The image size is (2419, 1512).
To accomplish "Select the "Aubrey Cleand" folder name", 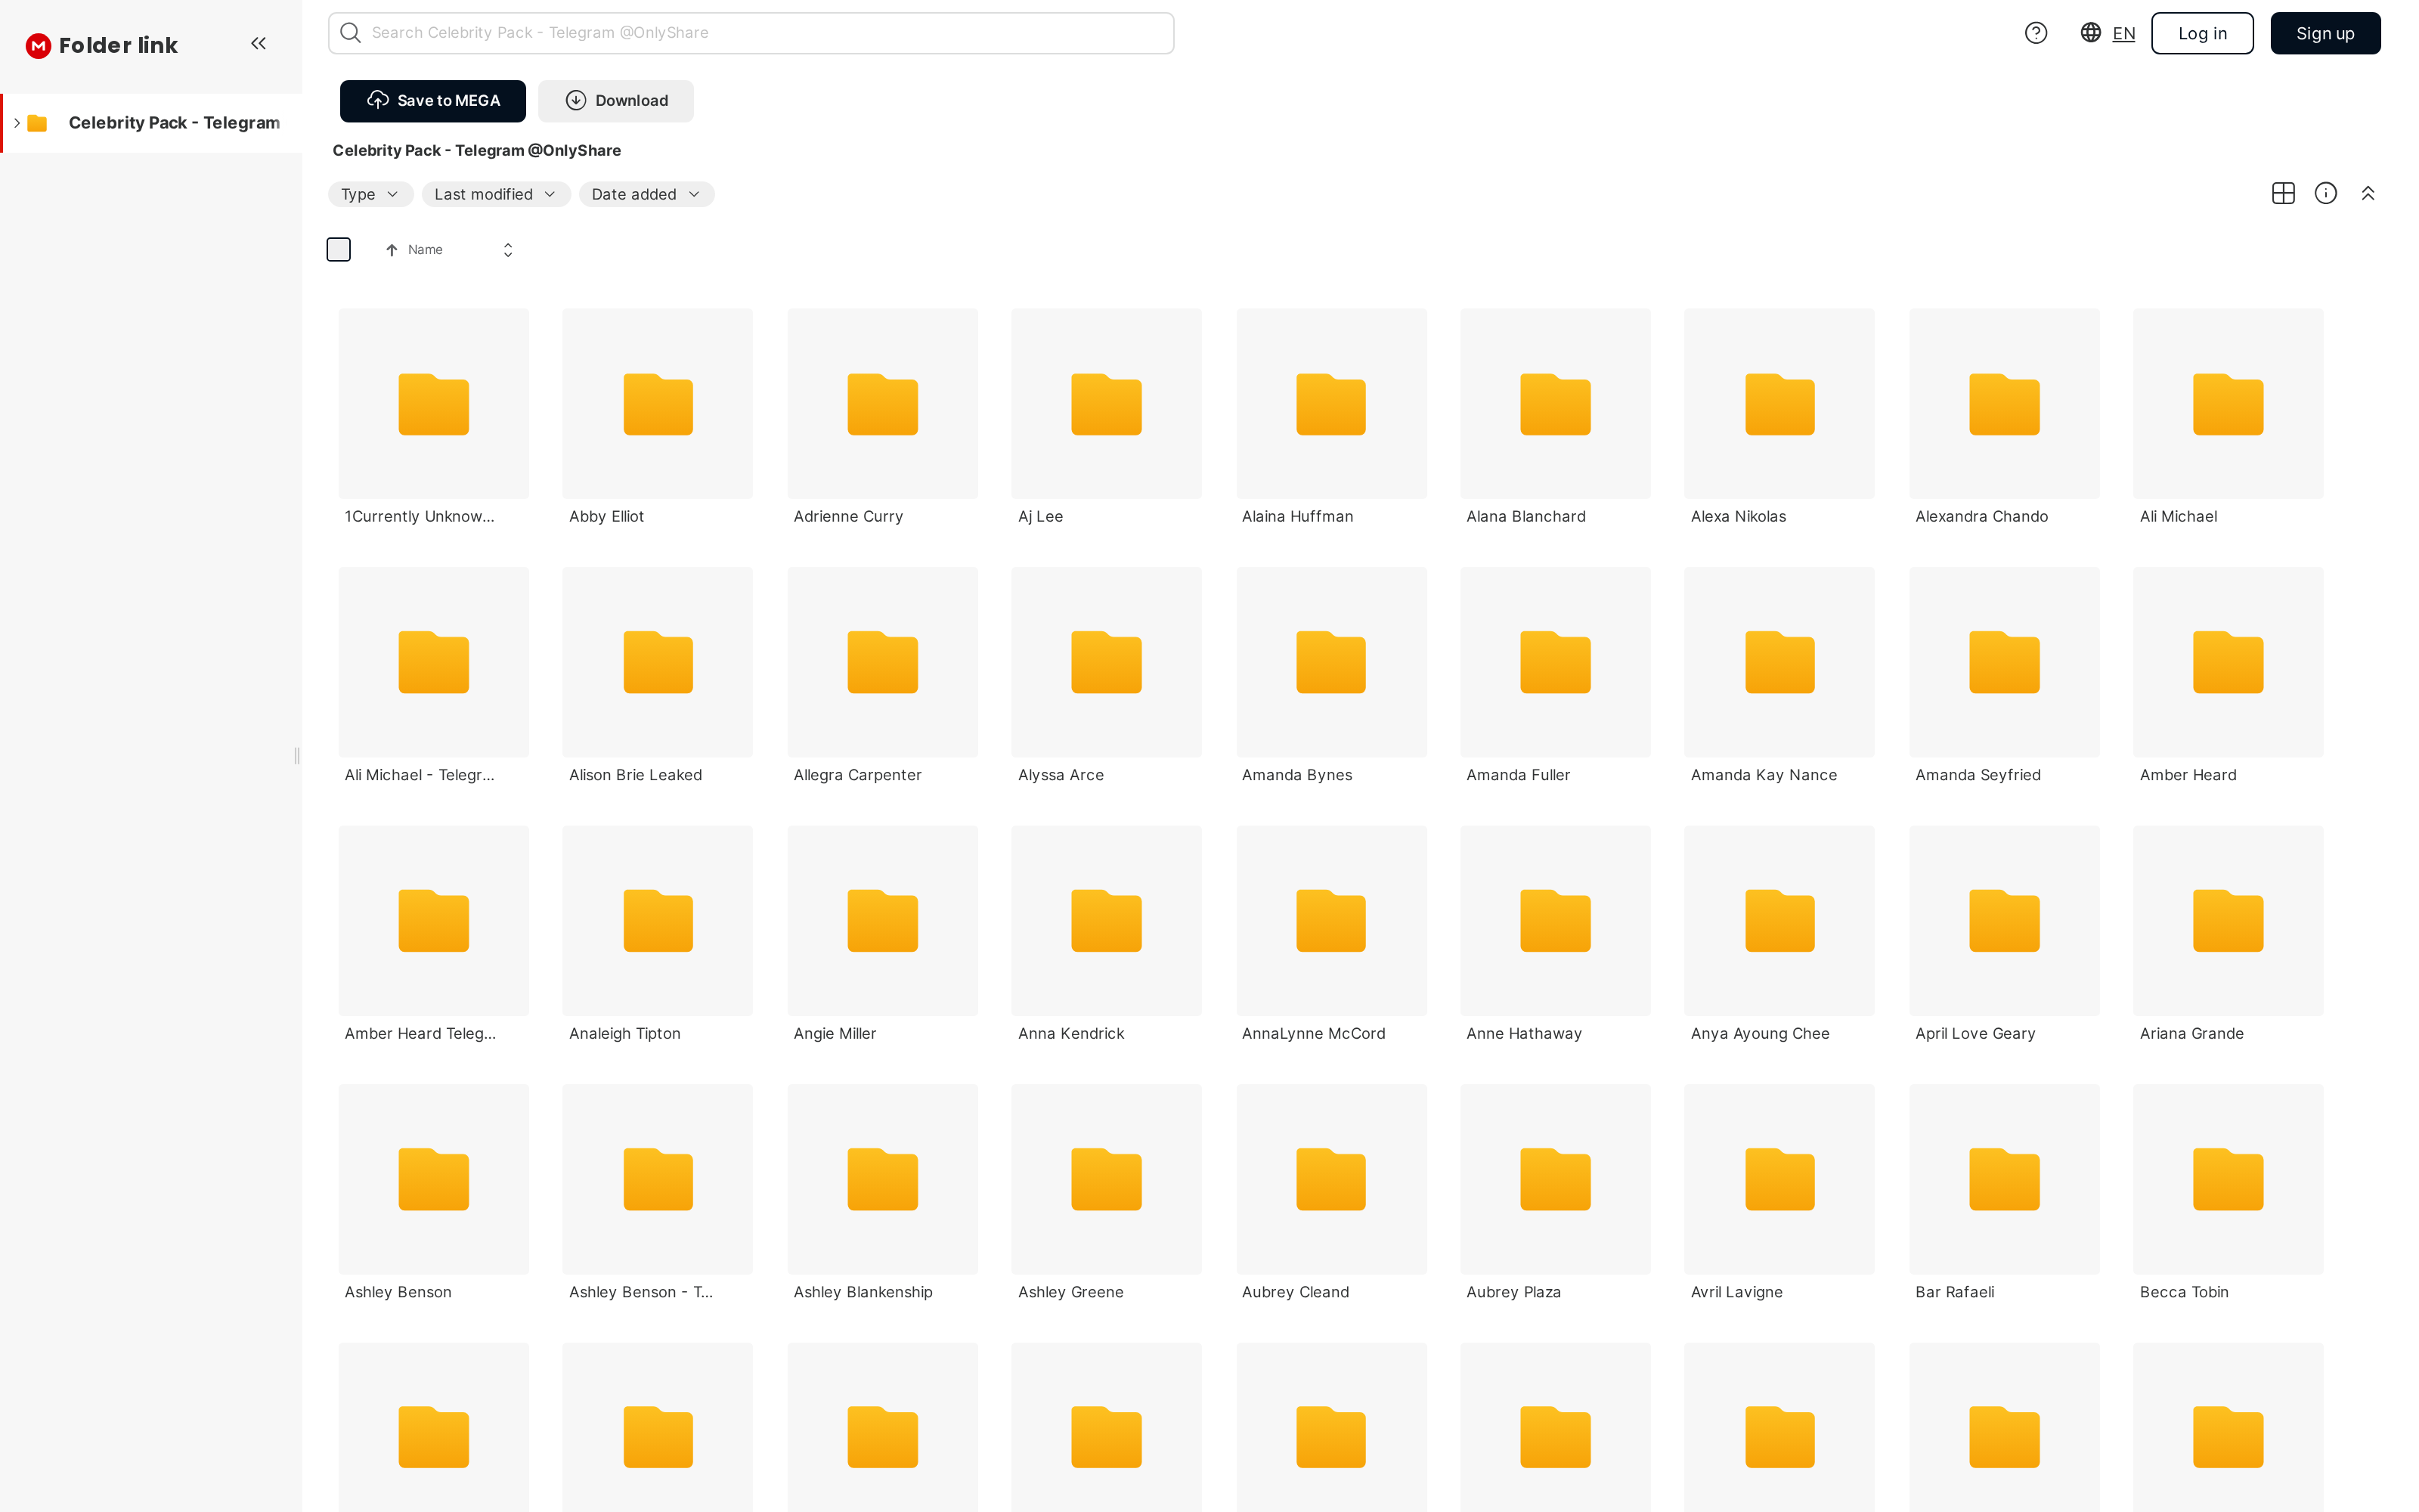I will tap(1296, 1292).
